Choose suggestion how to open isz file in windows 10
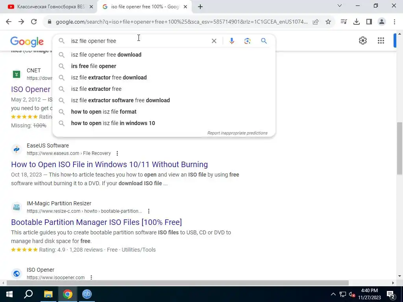The height and width of the screenshot is (302, 403). (164, 123)
